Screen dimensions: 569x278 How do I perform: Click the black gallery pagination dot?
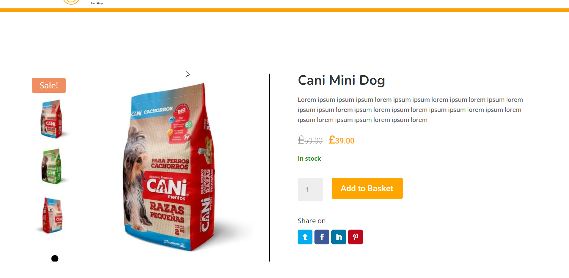pyautogui.click(x=55, y=259)
